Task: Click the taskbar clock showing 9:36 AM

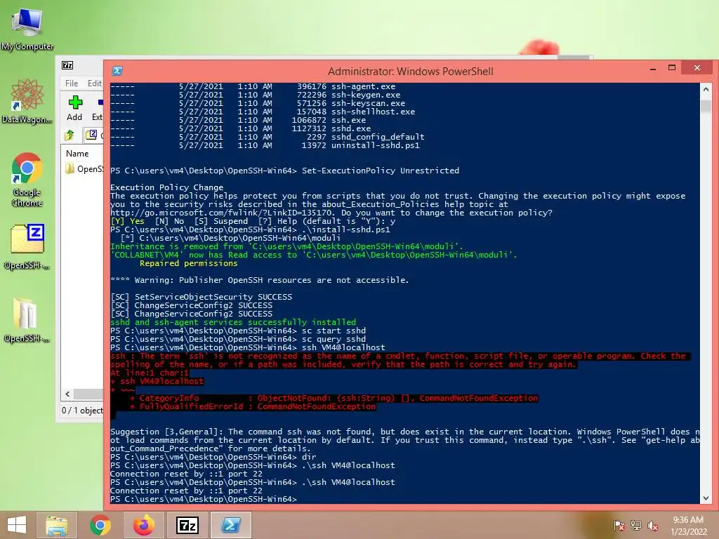Action: click(688, 525)
